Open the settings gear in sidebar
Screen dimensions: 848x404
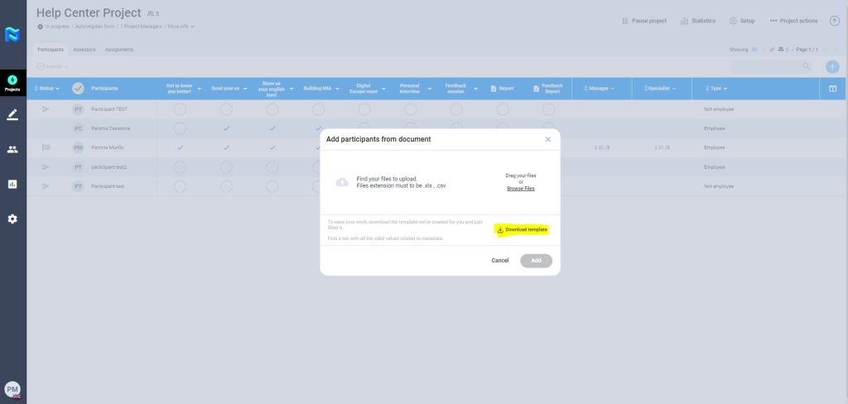(x=12, y=219)
